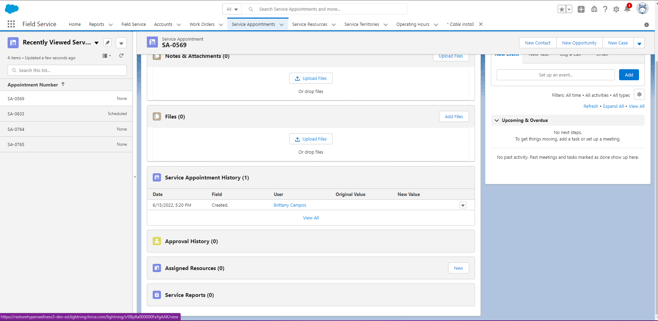Click the page vertical scrollbar
Viewport: 658px width, 321px height.
pos(656,188)
